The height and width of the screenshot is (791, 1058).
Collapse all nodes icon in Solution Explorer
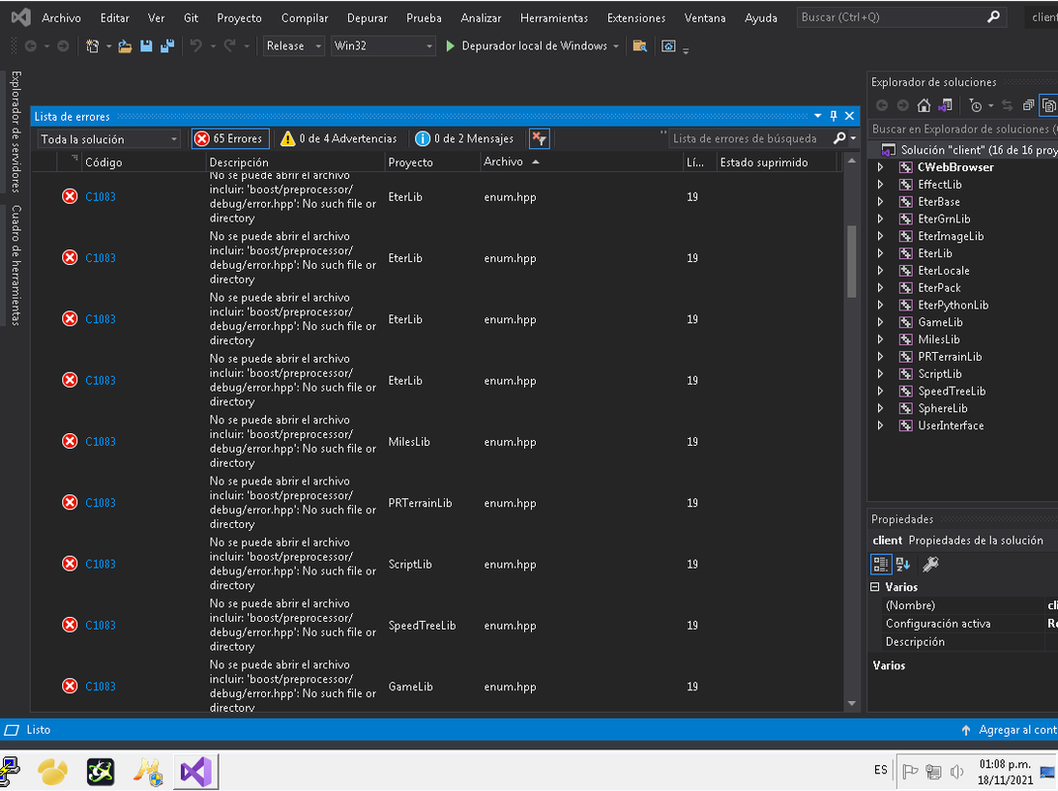pos(1028,105)
